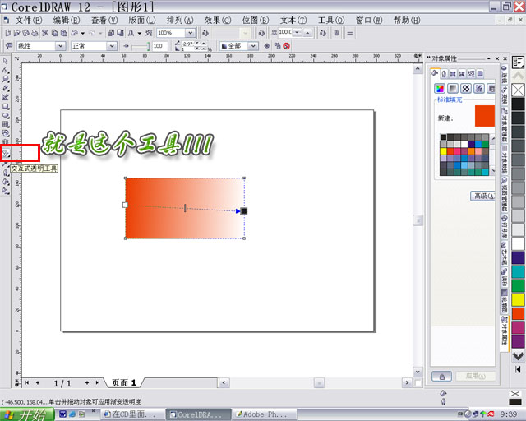This screenshot has height=421, width=526.
Task: Select the Shape tool in toolbox
Action: click(6, 70)
